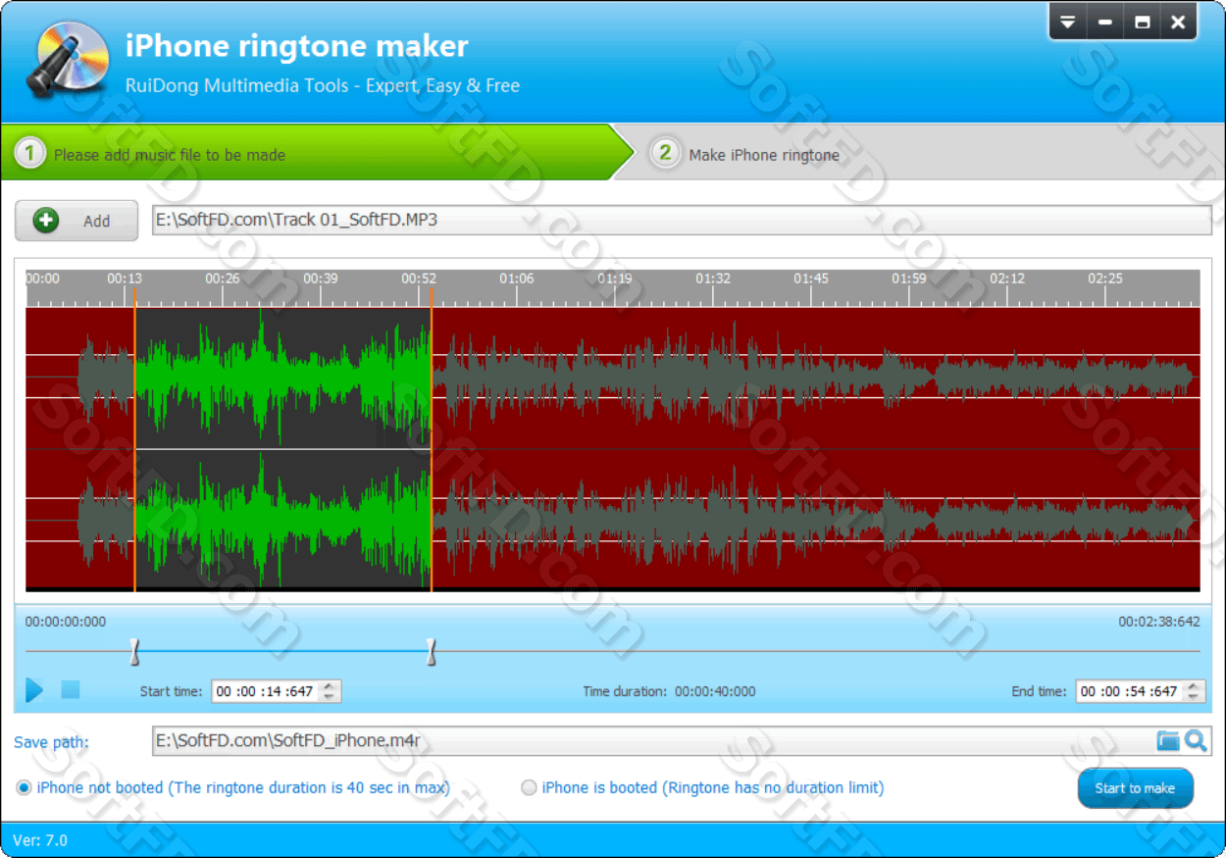Screen dimensions: 1226x858
Task: Click the stop playback square button
Action: [x=71, y=690]
